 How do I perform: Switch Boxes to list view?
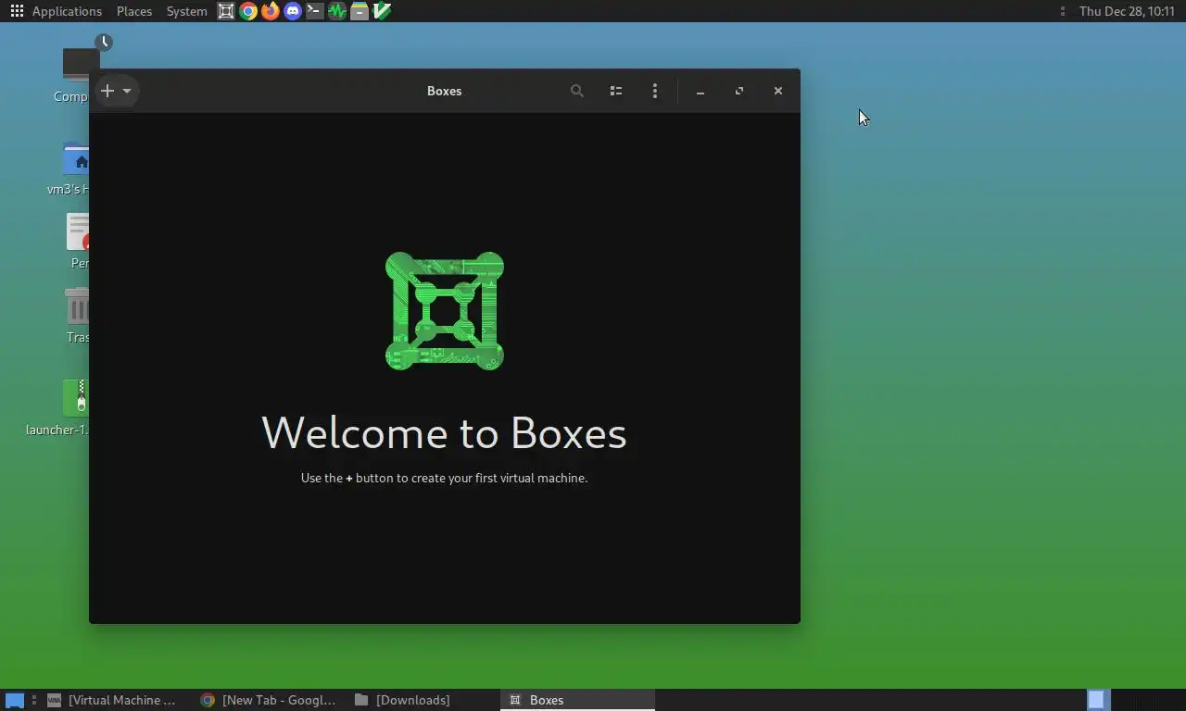tap(616, 91)
